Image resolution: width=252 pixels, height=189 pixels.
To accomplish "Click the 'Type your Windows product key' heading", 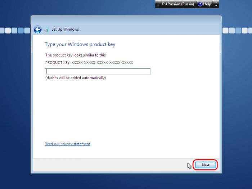I will pyautogui.click(x=80, y=44).
